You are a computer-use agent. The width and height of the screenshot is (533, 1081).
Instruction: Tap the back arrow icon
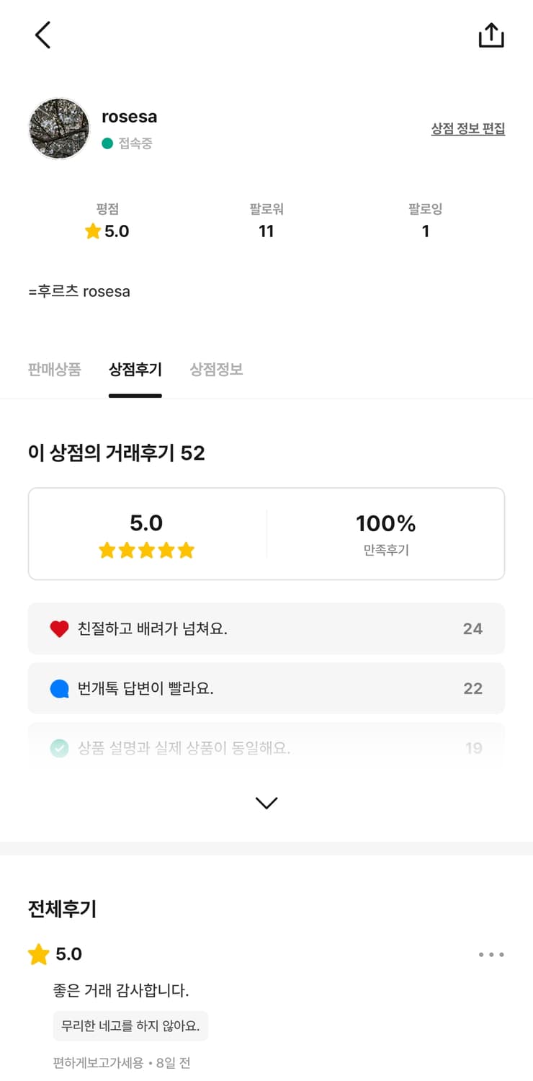tap(43, 35)
